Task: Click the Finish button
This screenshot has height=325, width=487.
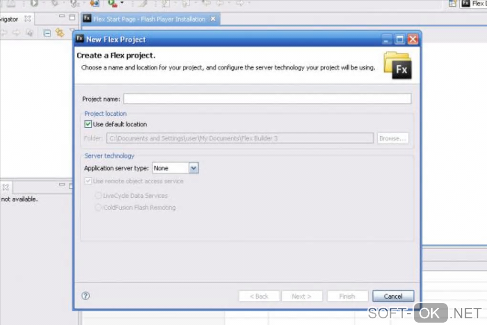Action: point(347,296)
